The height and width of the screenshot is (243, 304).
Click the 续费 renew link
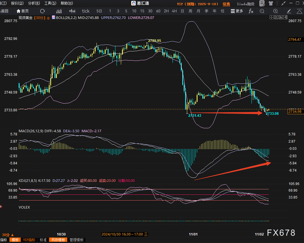pos(226,3)
